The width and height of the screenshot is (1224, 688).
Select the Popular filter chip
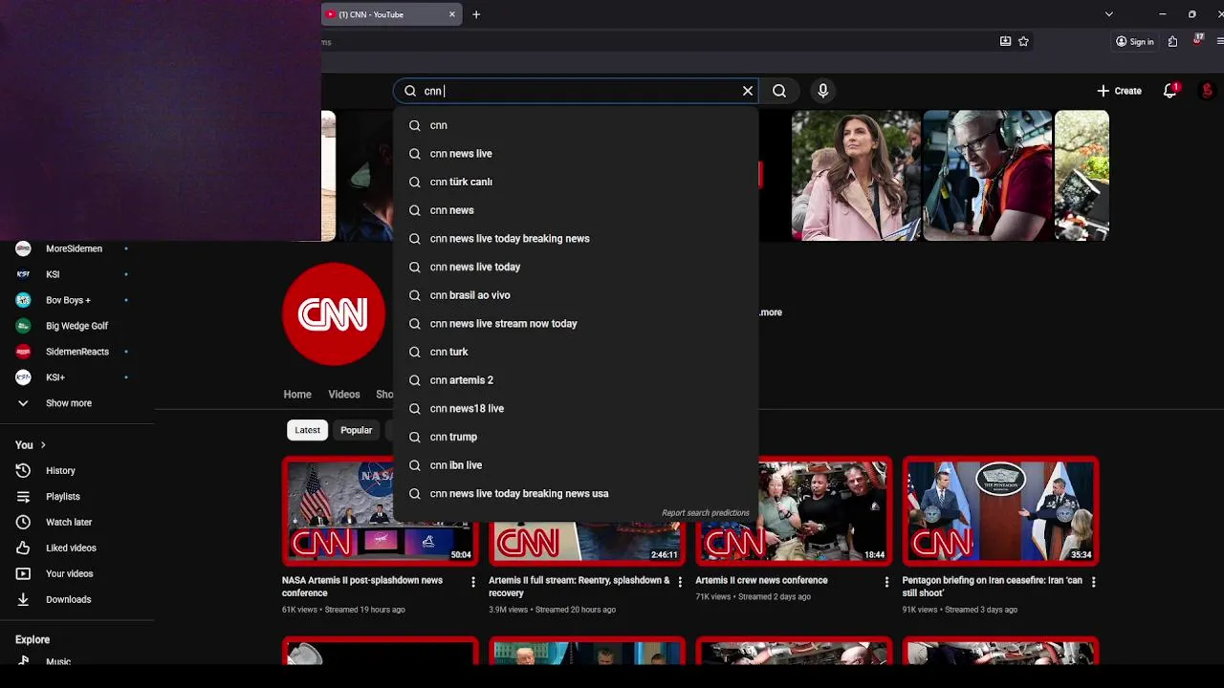pyautogui.click(x=357, y=430)
